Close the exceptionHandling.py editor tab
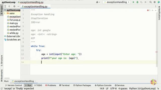161x90 pixels. click(49, 6)
